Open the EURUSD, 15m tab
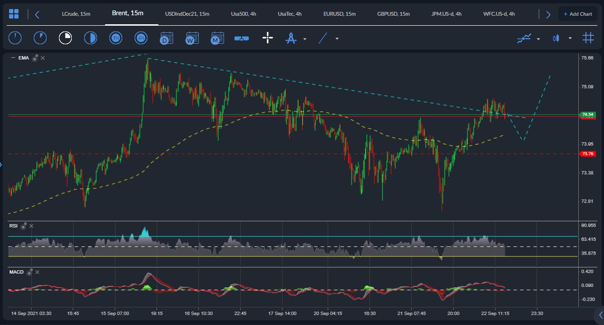This screenshot has width=604, height=325. pos(340,14)
